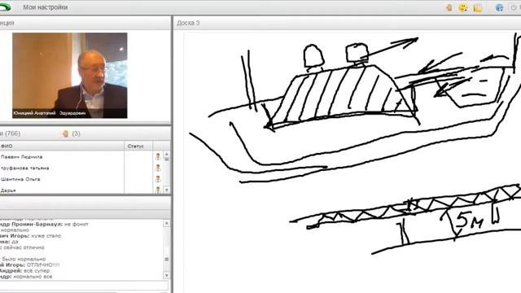Click the raise hand icon in top toolbar
This screenshot has height=293, width=521.
coord(449,7)
